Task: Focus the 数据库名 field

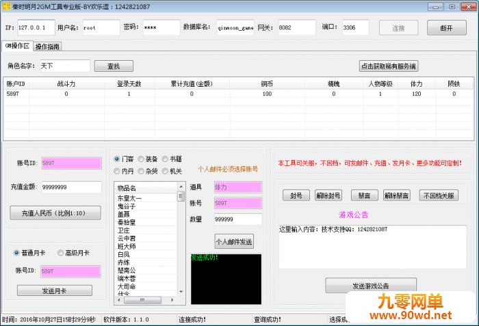Action: point(235,27)
